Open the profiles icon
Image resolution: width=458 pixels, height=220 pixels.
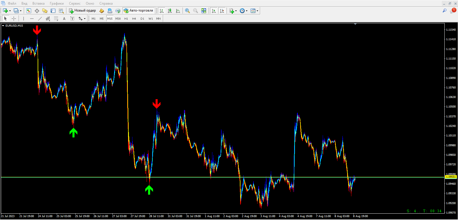(16, 11)
